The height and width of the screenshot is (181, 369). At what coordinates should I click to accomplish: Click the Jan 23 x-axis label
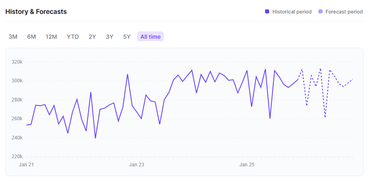click(x=137, y=165)
